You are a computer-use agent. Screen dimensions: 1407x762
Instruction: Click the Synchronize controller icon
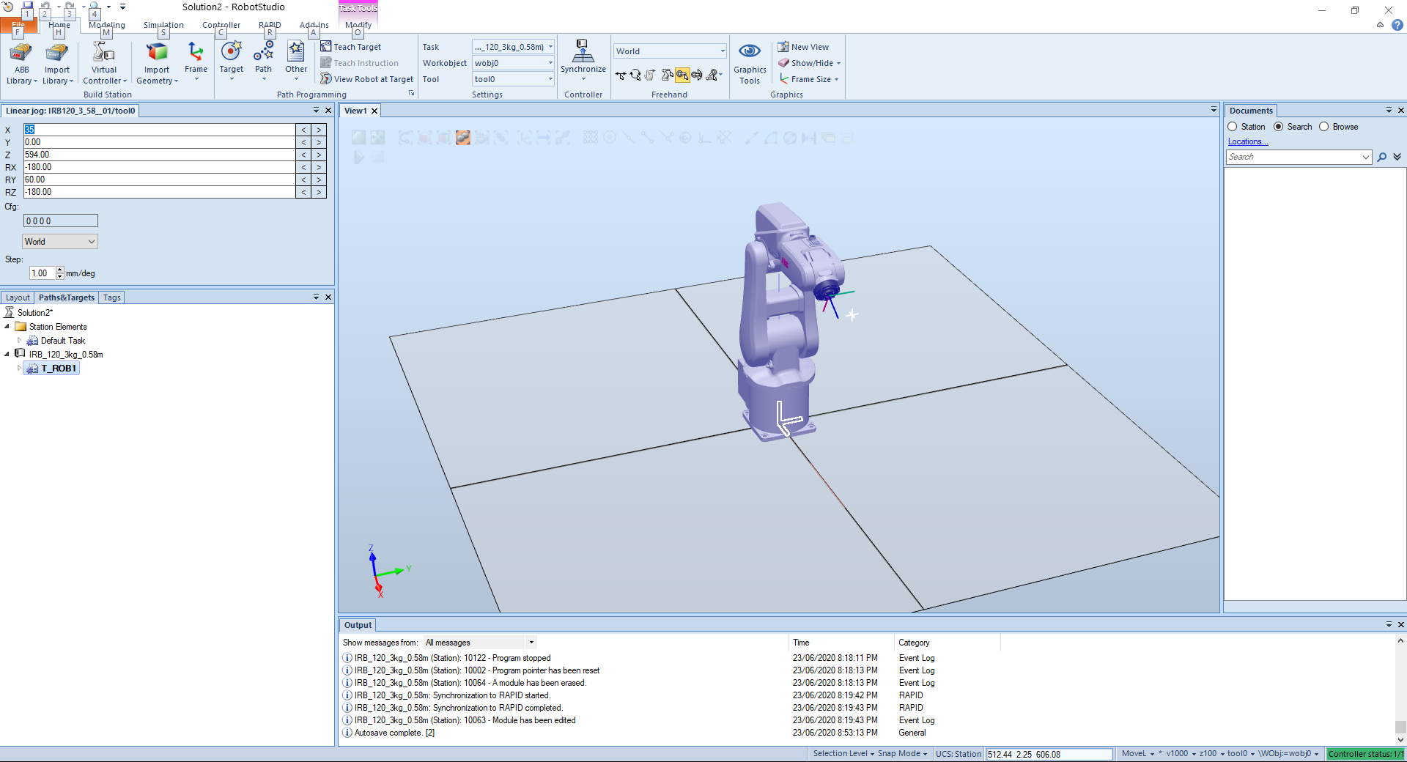(583, 53)
